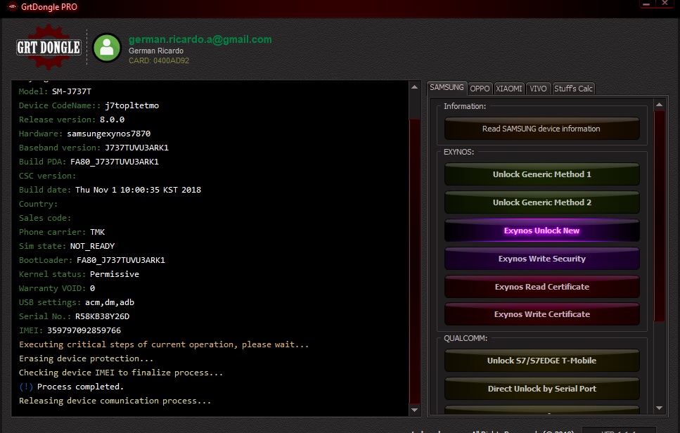Click the log panel scrollbar track
The height and width of the screenshot is (433, 680).
(x=414, y=248)
